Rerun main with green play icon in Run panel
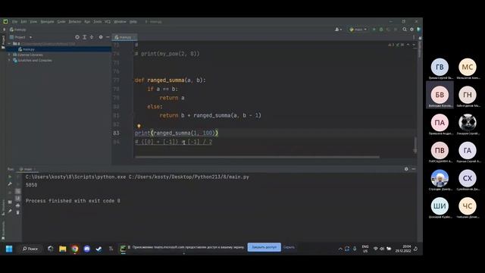The height and width of the screenshot is (273, 485). [10, 177]
